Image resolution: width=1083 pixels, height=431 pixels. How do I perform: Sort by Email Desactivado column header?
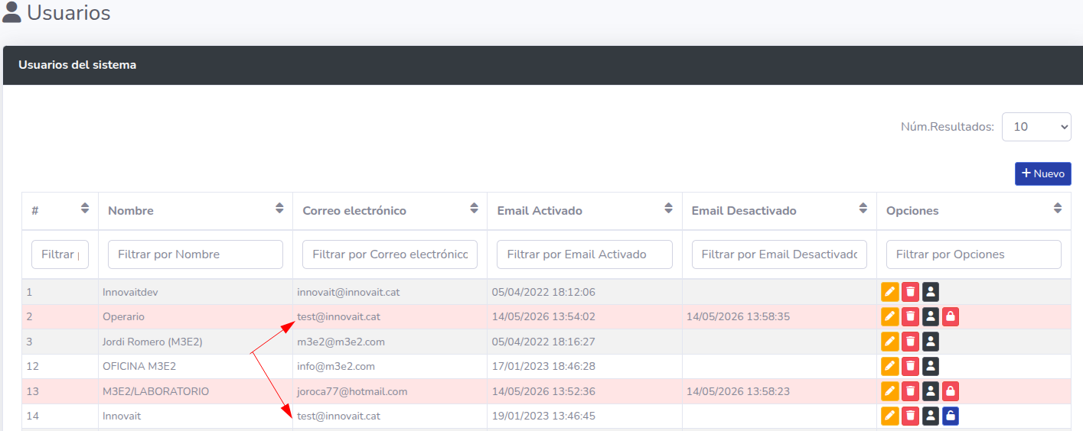click(x=863, y=208)
